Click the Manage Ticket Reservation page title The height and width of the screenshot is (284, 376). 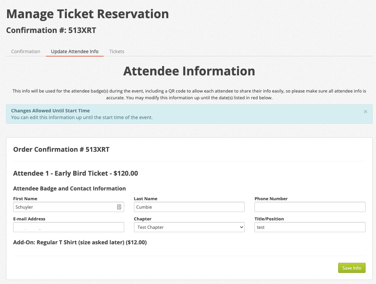[x=87, y=14]
